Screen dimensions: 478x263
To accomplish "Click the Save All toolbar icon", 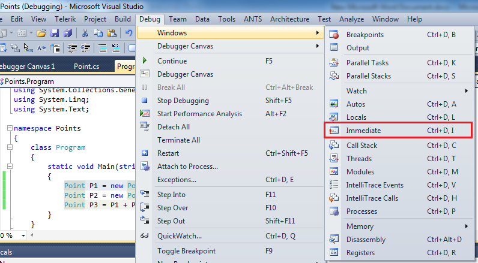I will click(68, 32).
